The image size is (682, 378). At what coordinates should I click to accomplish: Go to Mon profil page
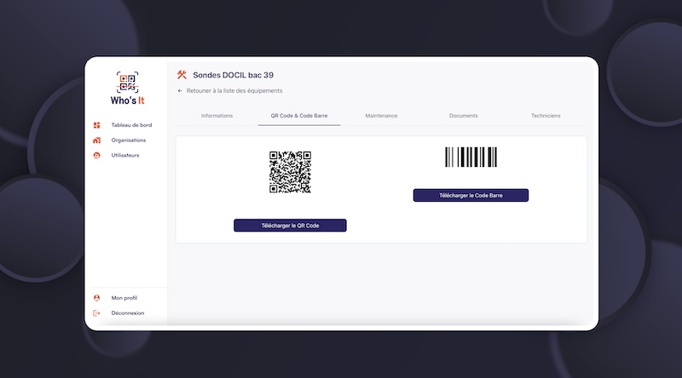pos(124,298)
